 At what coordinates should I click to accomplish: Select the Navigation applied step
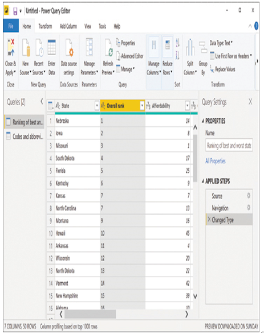tap(229, 208)
